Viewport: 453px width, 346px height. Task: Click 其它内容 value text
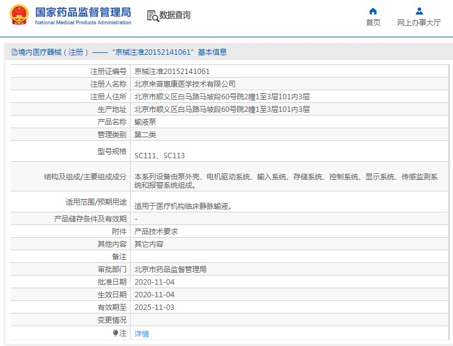[149, 244]
